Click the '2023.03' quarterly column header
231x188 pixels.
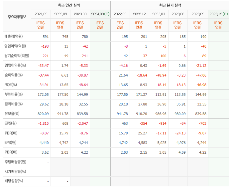tap(159, 14)
